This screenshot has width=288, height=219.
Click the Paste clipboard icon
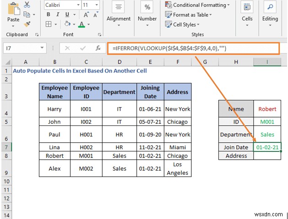pyautogui.click(x=13, y=9)
